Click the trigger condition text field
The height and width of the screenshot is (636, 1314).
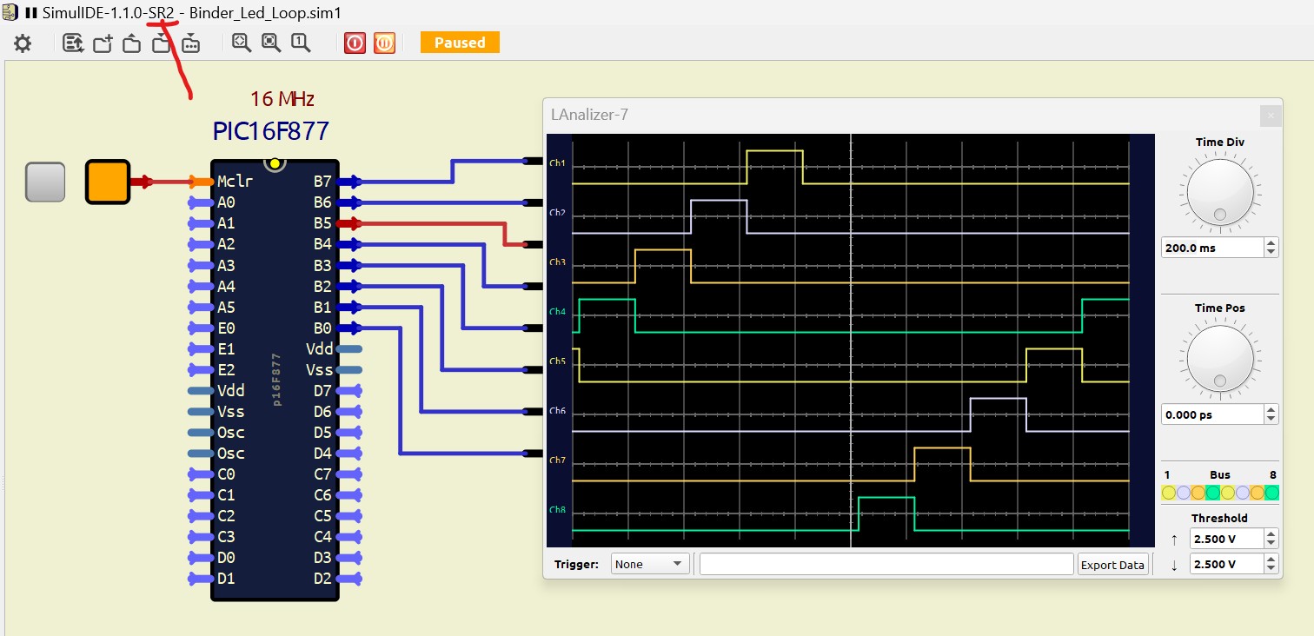click(x=886, y=564)
